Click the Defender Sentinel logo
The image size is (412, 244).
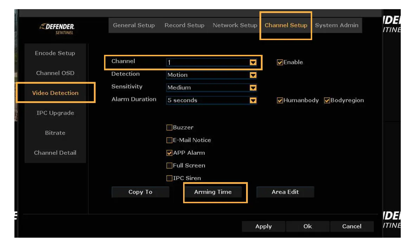(x=57, y=29)
